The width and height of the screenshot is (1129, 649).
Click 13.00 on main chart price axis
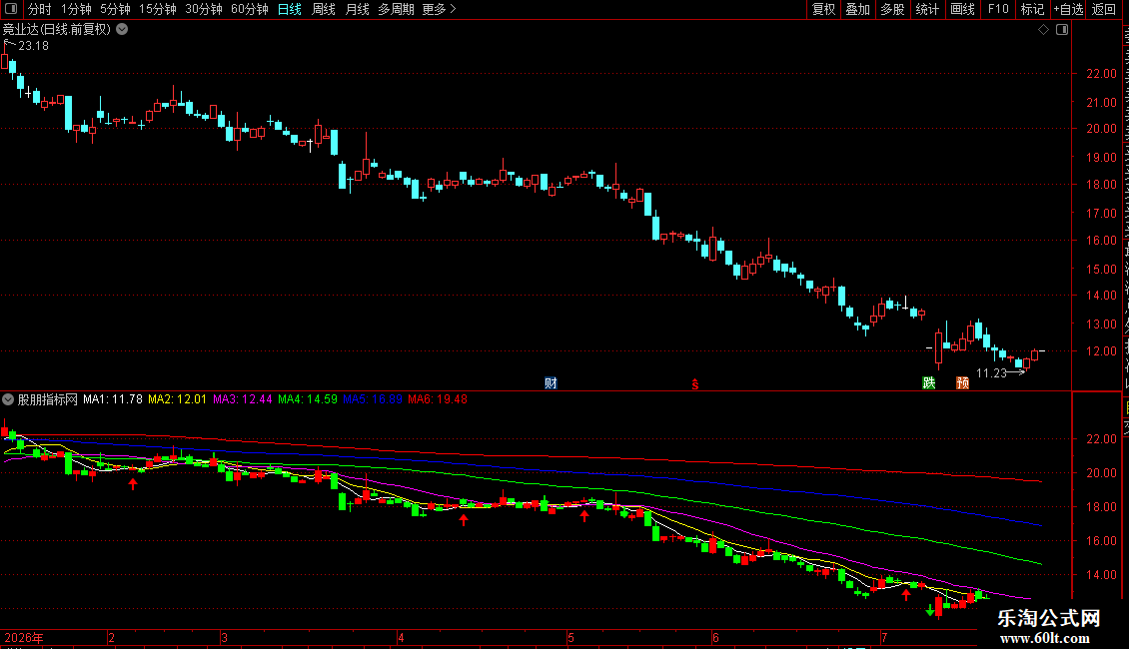pyautogui.click(x=1101, y=324)
